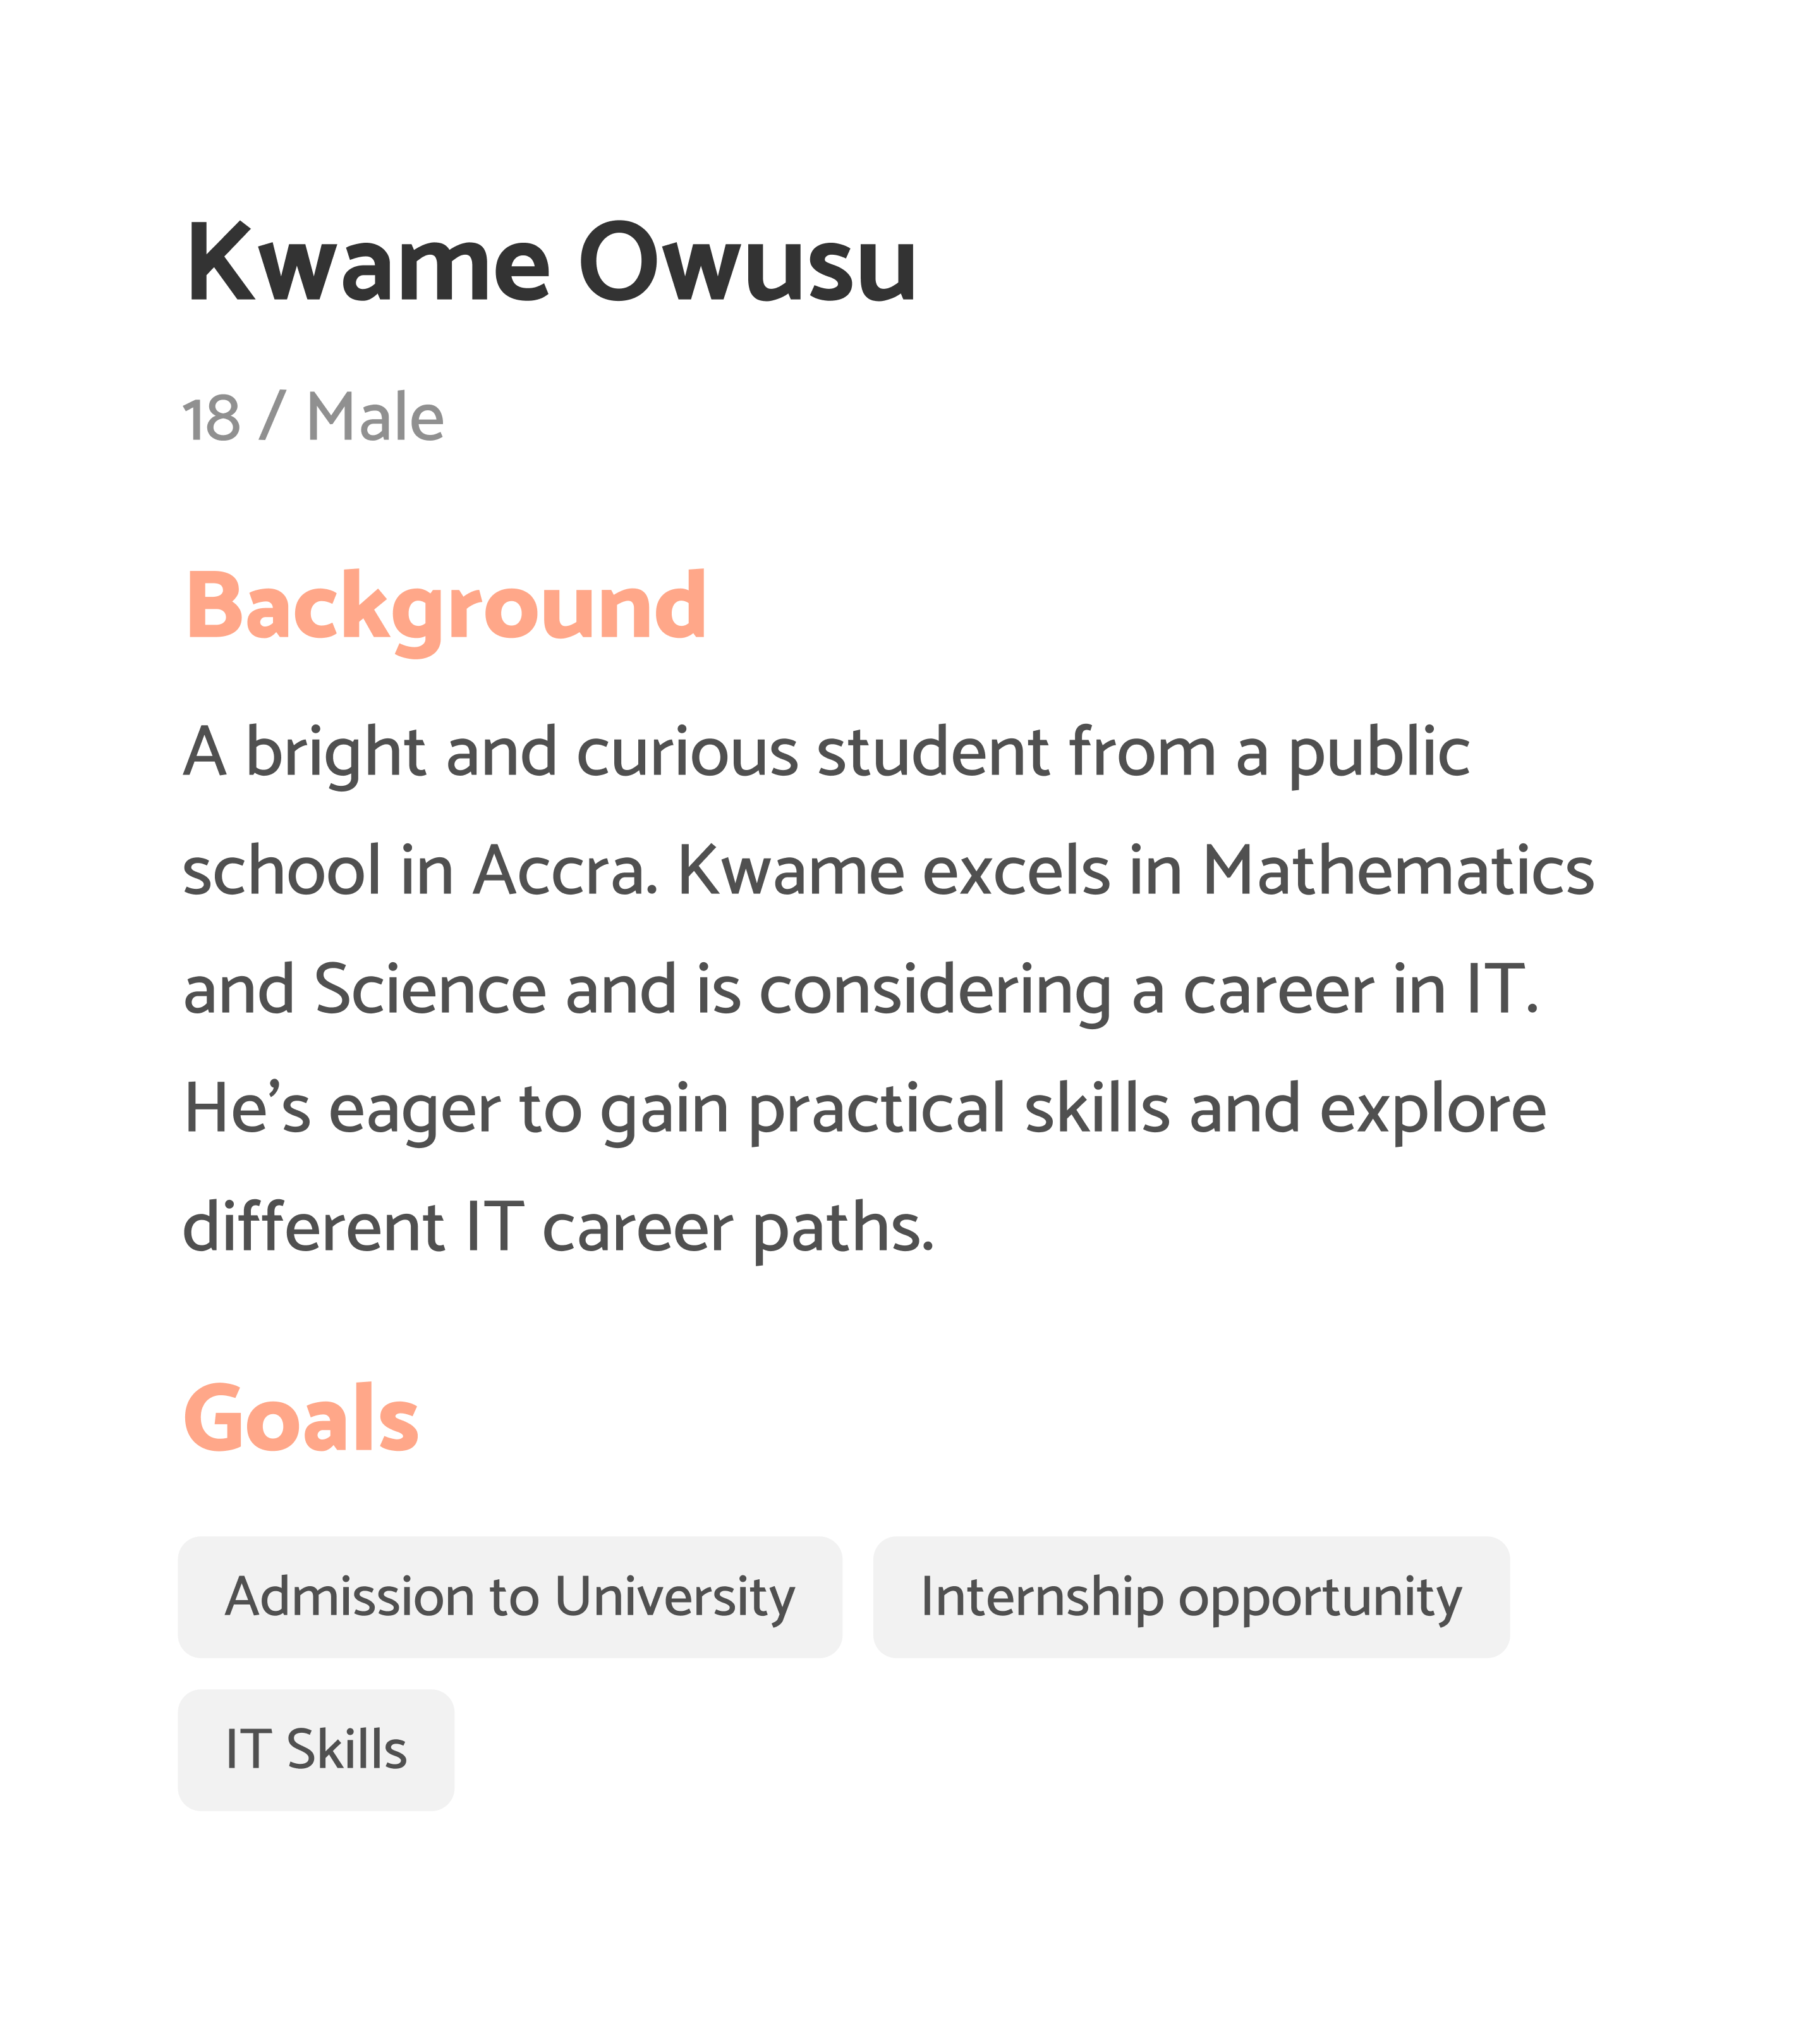Click the "Background" section heading

446,606
